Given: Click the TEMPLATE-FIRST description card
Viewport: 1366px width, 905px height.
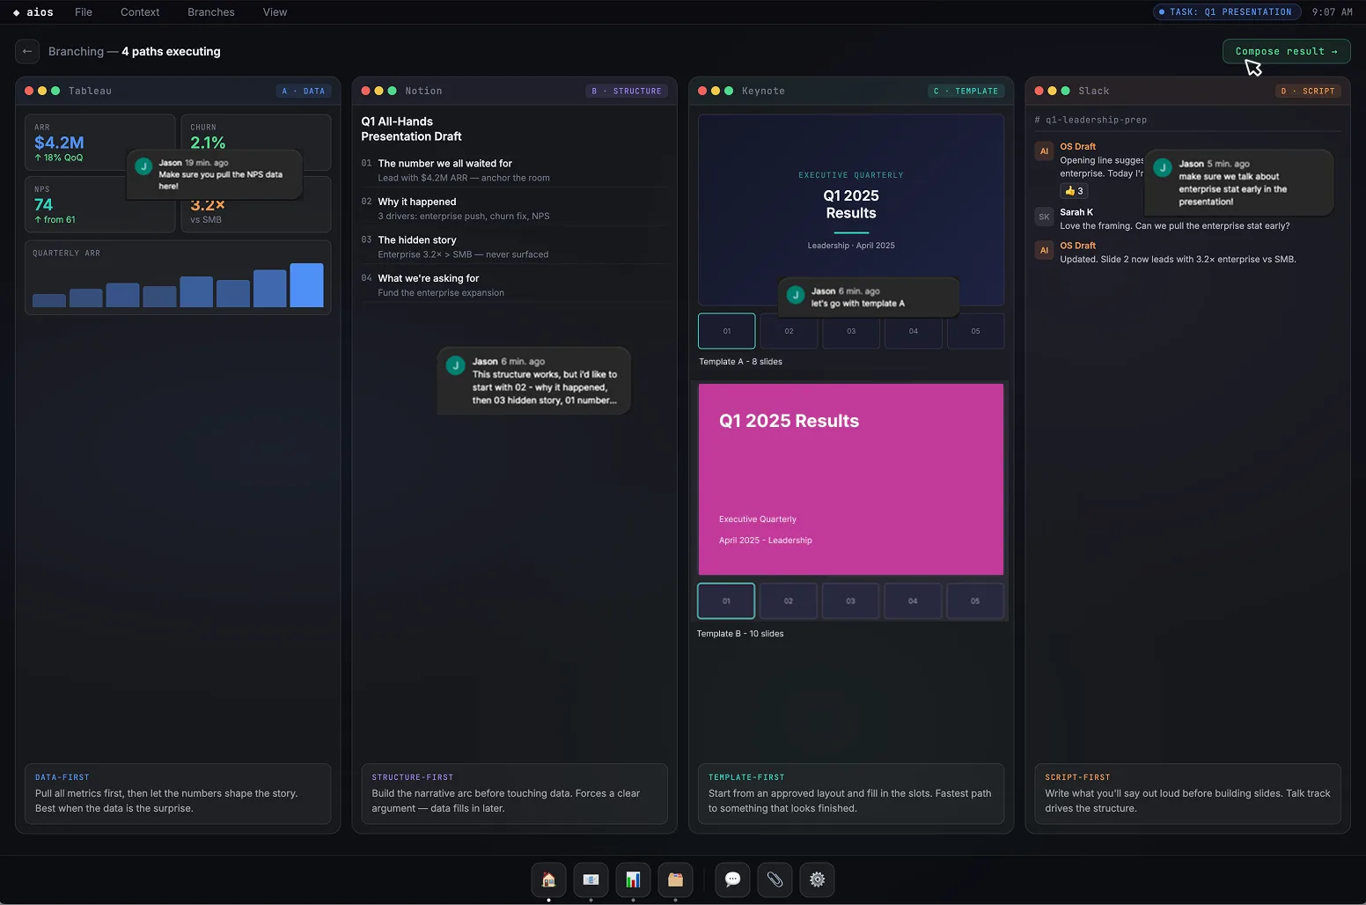Looking at the screenshot, I should 851,794.
